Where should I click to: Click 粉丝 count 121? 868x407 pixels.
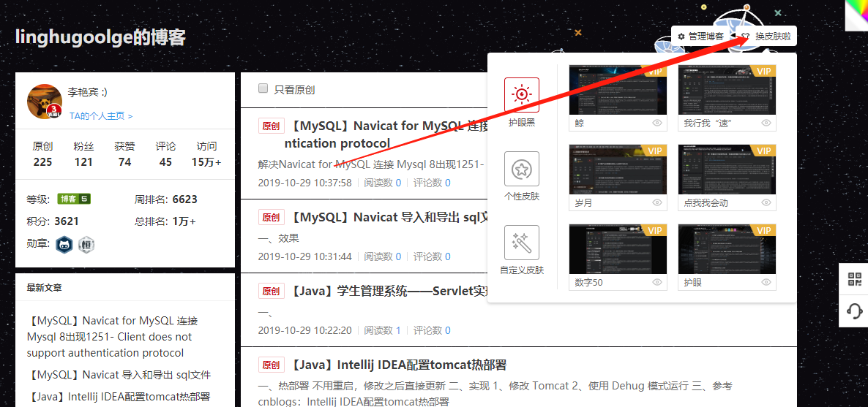(83, 162)
